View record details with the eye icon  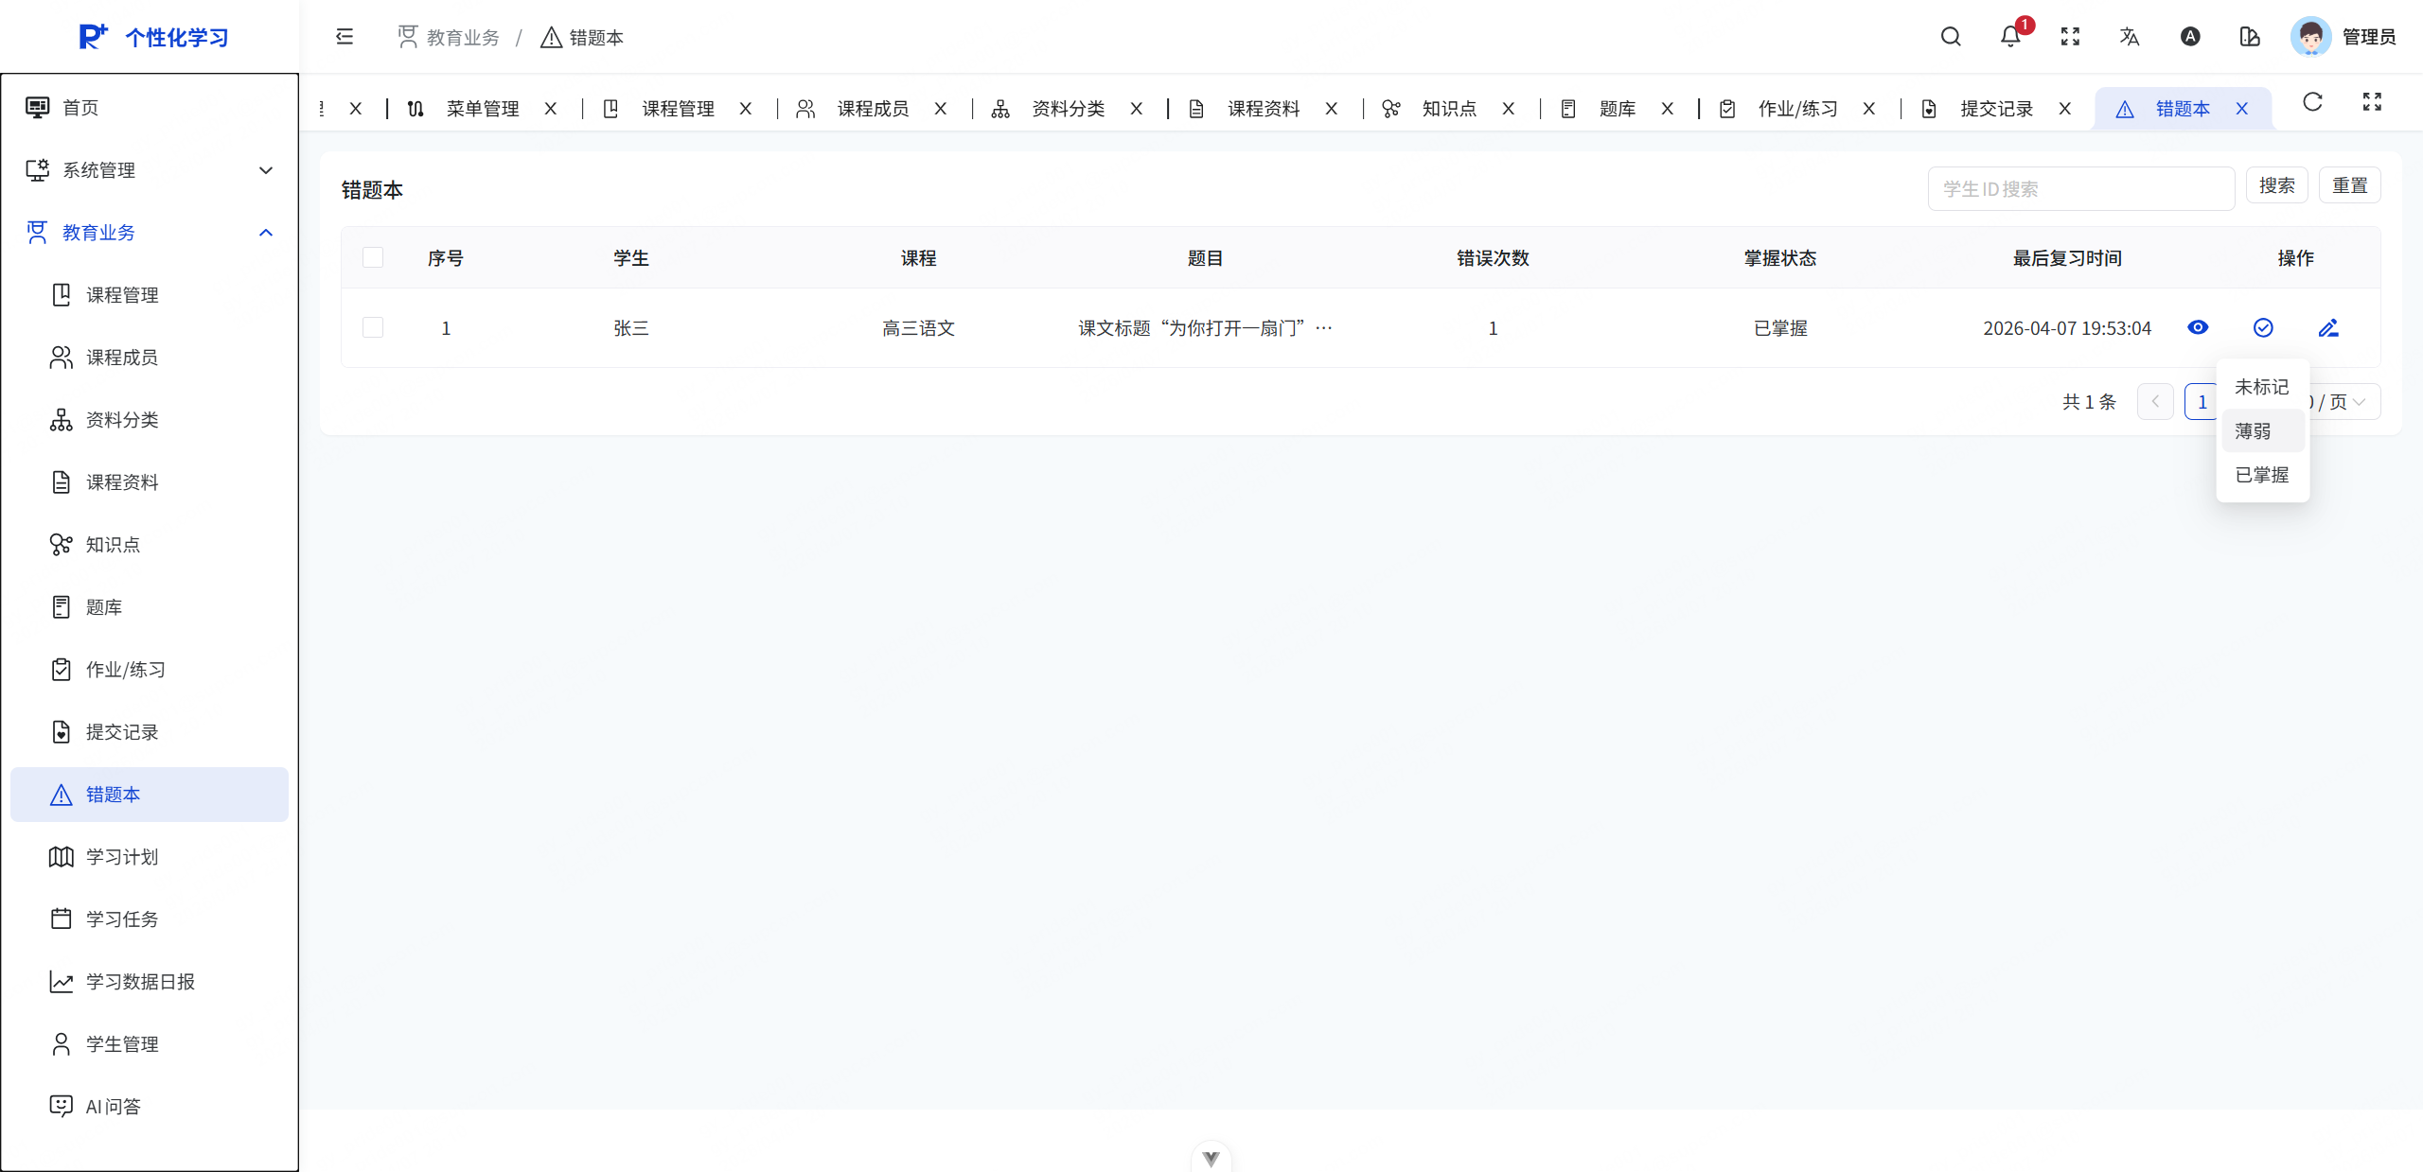(x=2198, y=328)
